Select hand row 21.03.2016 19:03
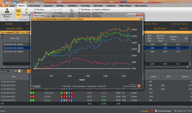The height and width of the screenshot is (113, 192). [8, 82]
